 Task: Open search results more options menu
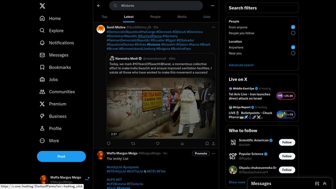[213, 5]
